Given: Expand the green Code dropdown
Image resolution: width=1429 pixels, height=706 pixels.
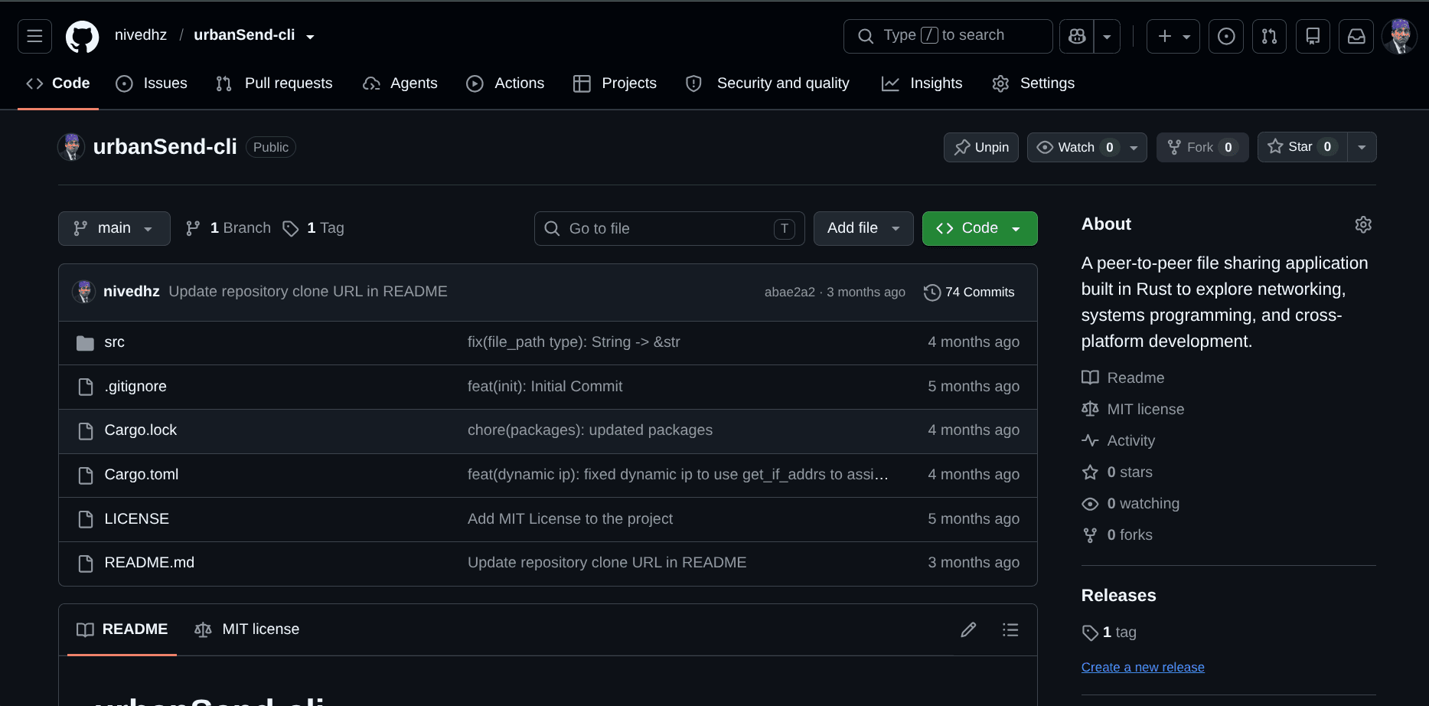Looking at the screenshot, I should (980, 228).
